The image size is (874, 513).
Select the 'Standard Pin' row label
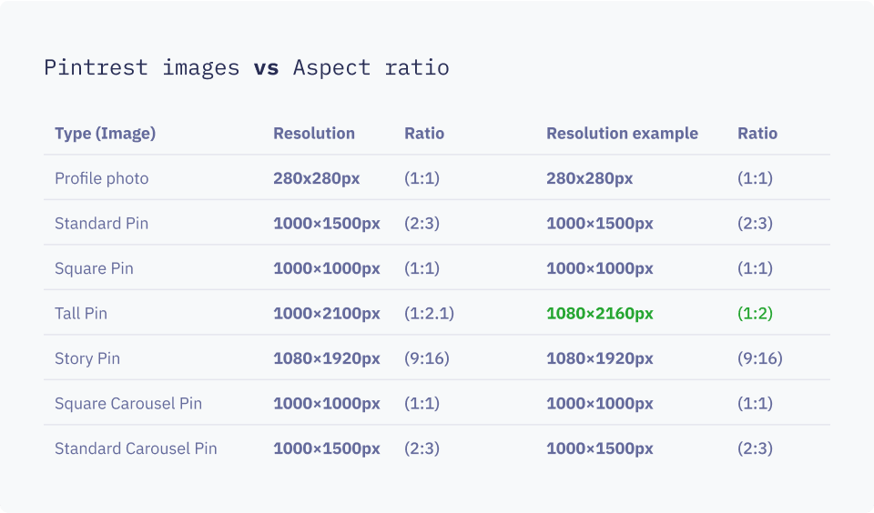101,224
